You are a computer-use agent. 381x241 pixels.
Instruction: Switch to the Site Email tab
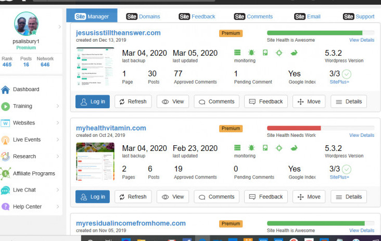tap(307, 17)
